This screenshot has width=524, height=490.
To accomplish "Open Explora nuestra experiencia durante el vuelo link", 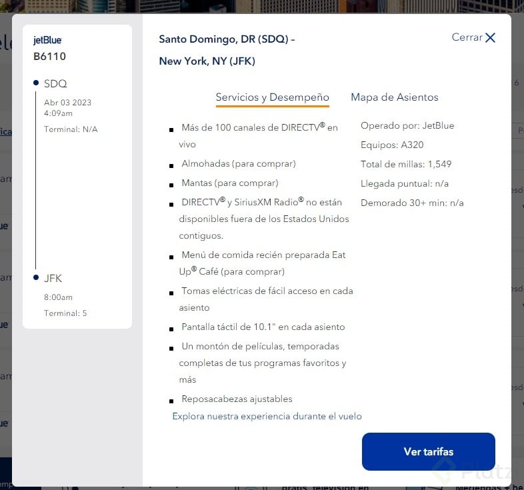I will pyautogui.click(x=267, y=416).
